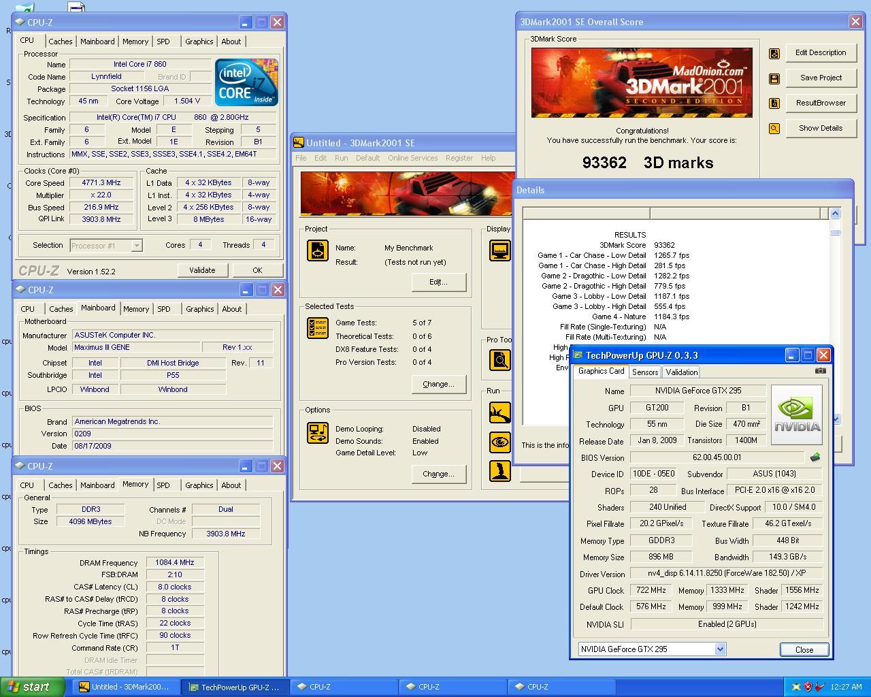Screen dimensions: 871x697
Task: Click the NVIDIA logo in GPU-Z
Action: tap(797, 415)
